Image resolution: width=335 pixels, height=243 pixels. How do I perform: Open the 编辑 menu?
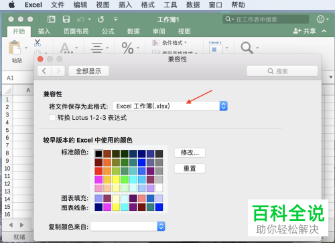[x=80, y=5]
